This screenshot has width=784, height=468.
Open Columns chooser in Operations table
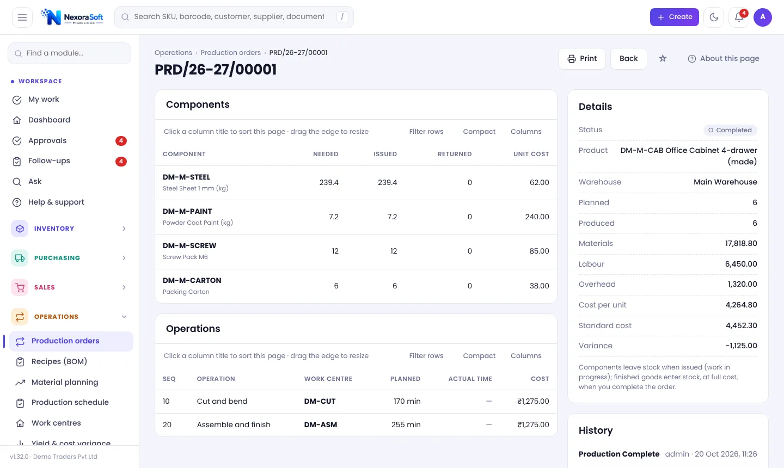[526, 356]
